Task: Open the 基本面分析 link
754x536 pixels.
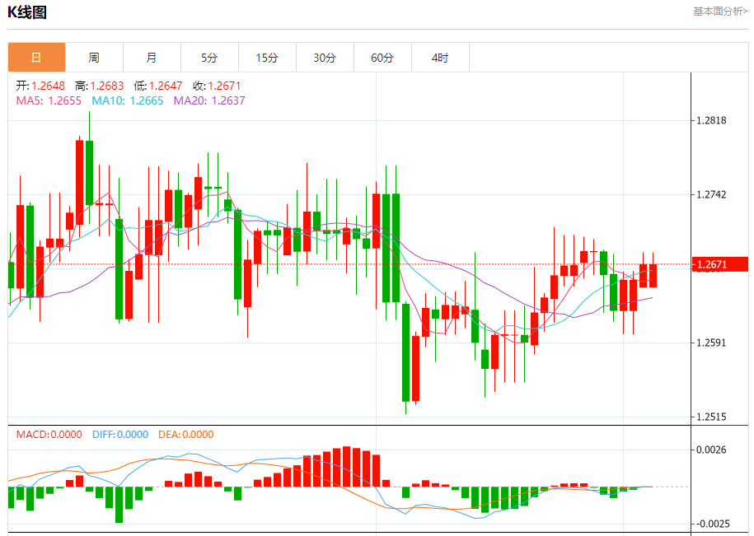Action: click(720, 12)
